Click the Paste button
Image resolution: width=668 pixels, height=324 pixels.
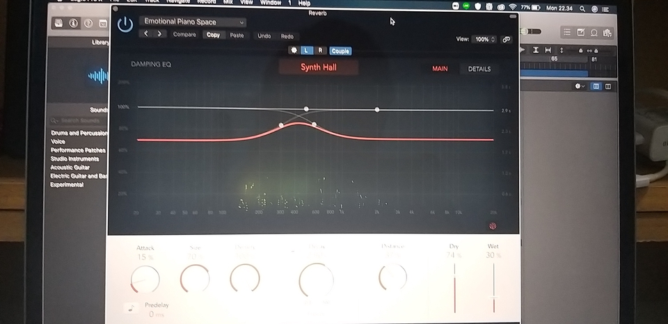237,35
